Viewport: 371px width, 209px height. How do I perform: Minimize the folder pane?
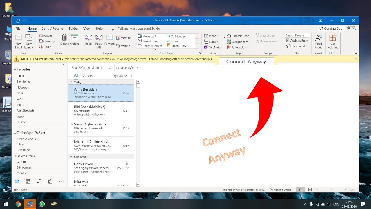click(64, 65)
